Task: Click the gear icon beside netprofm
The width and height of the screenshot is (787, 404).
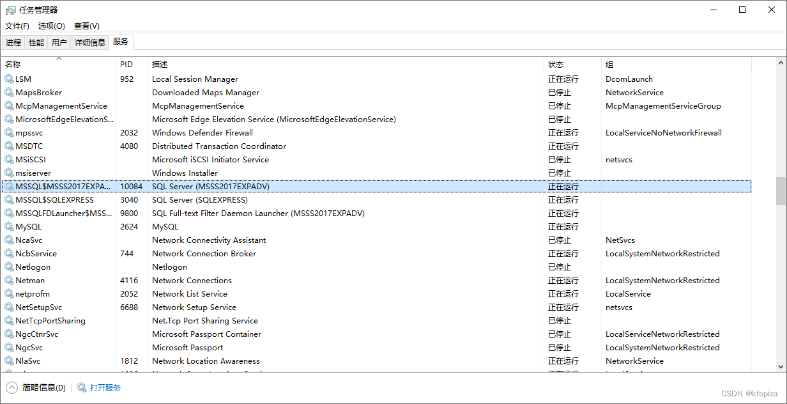Action: tap(9, 294)
